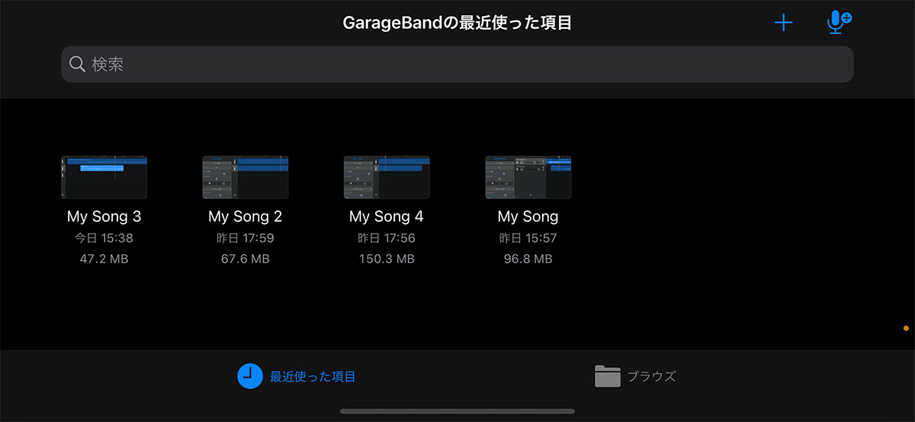Click the My Song 4 title text
915x422 pixels.
(x=387, y=216)
